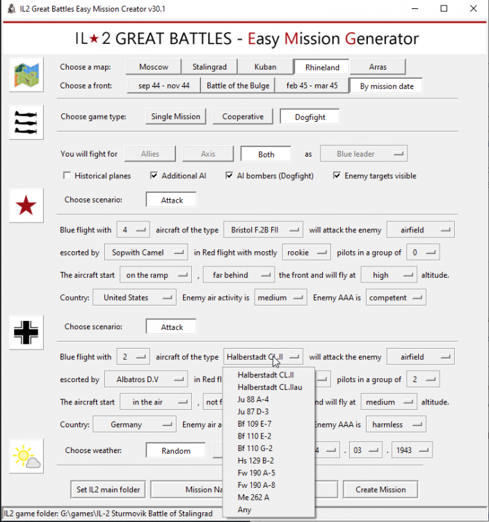Choose the sep 44 - nov 44 front
The width and height of the screenshot is (489, 522).
164,86
